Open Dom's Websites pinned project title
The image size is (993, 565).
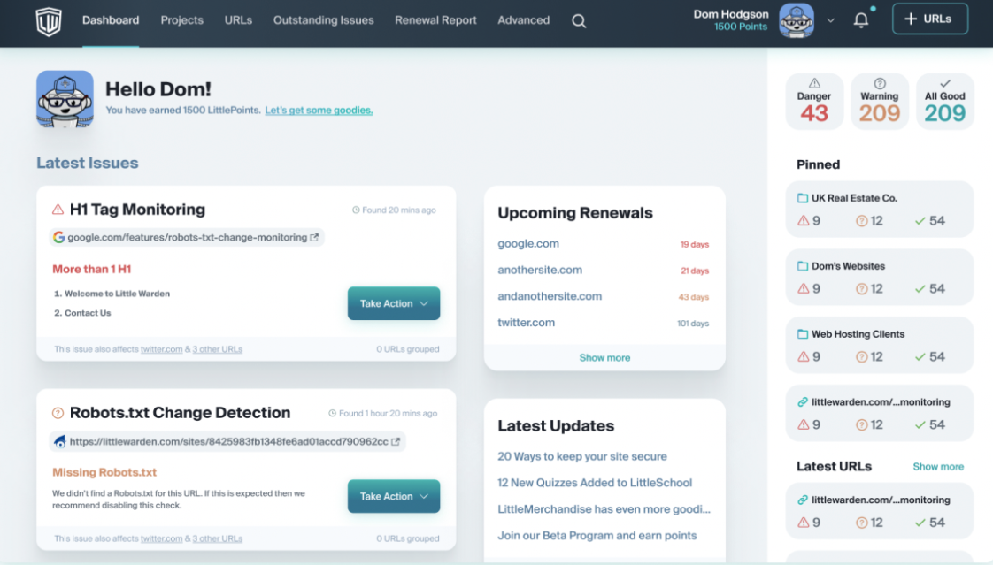849,266
